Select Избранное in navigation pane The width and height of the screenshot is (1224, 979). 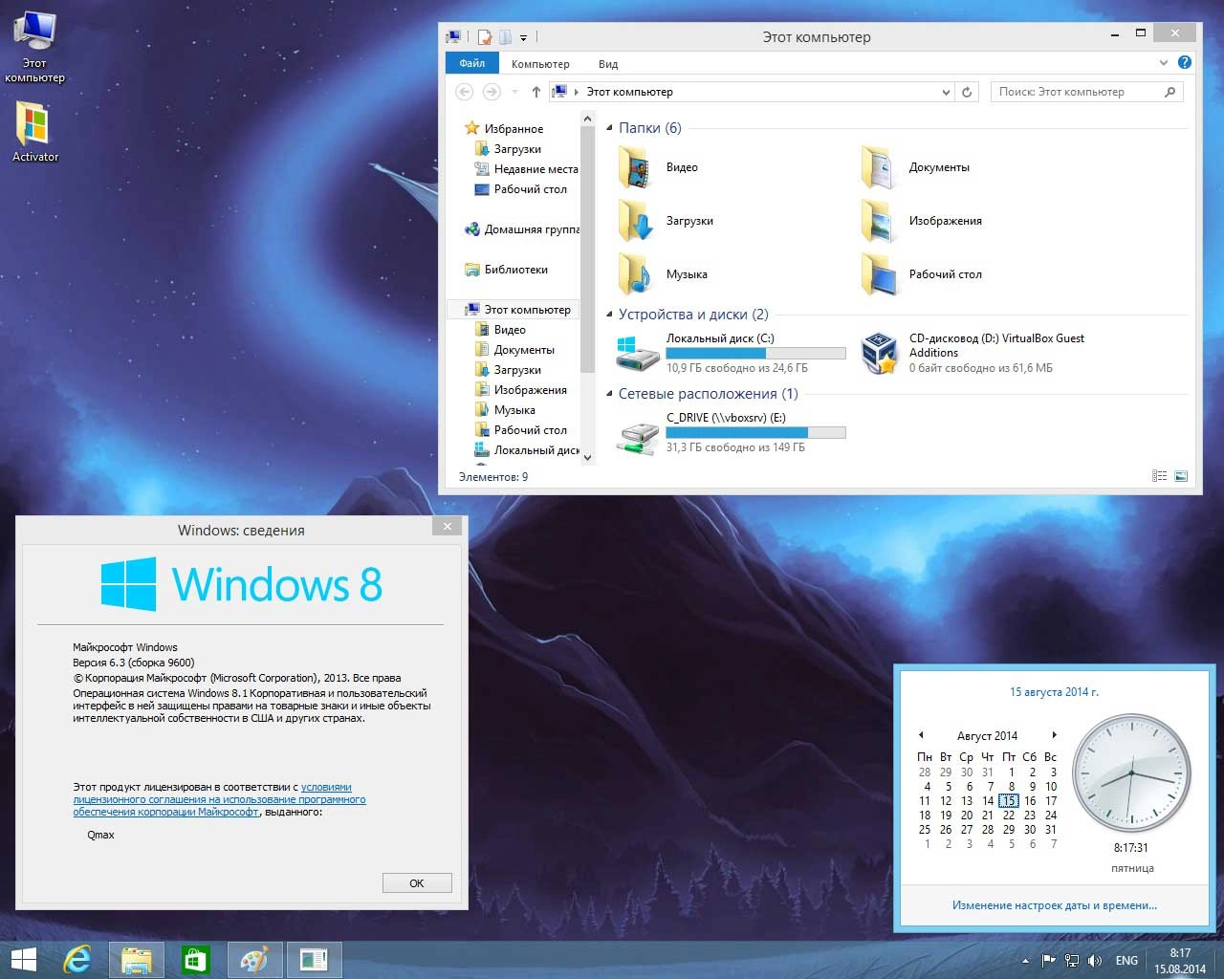click(514, 128)
